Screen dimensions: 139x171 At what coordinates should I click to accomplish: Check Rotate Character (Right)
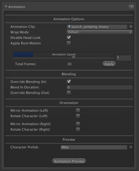78,129
